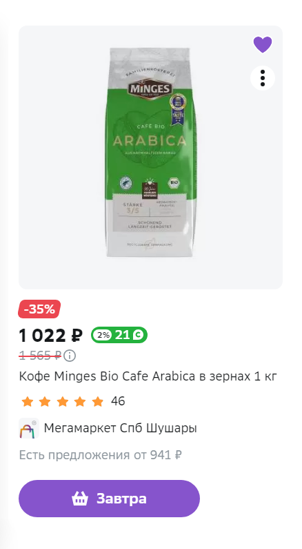Click the green bonus coin icon
Screen dimensions: 302x549
pyautogui.click(x=138, y=335)
